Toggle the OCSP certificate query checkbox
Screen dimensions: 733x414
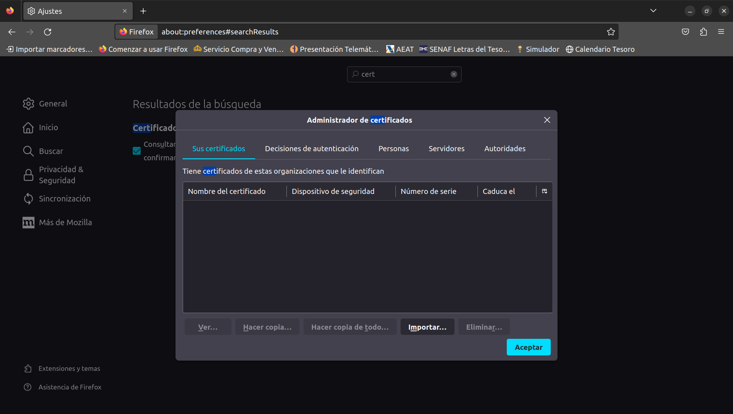(x=137, y=151)
